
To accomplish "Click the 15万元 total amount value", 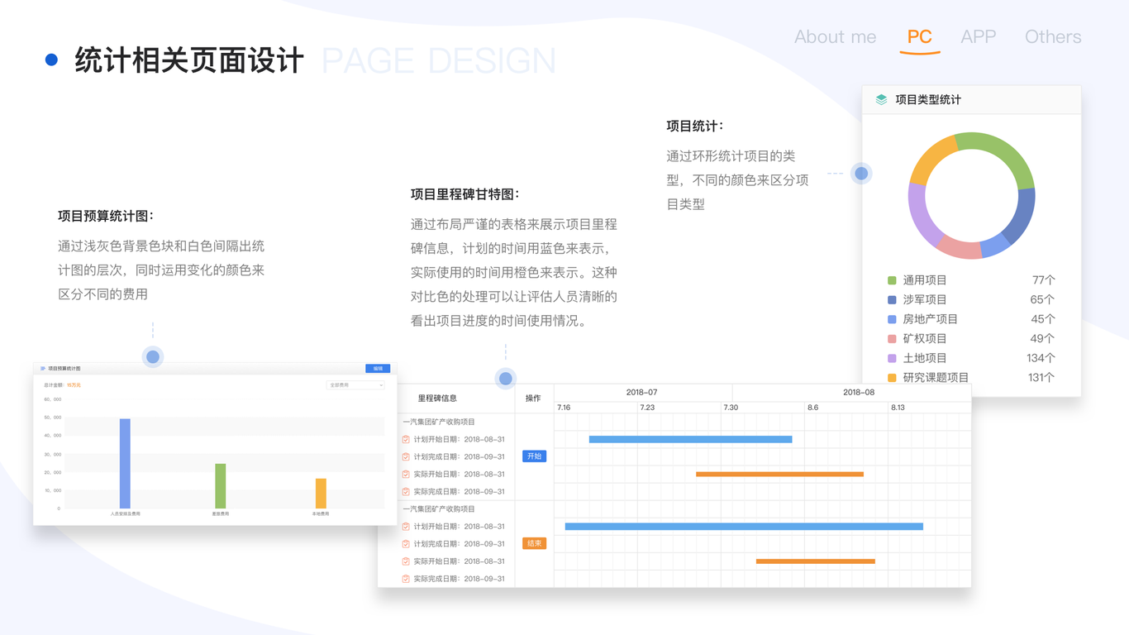I will point(74,385).
